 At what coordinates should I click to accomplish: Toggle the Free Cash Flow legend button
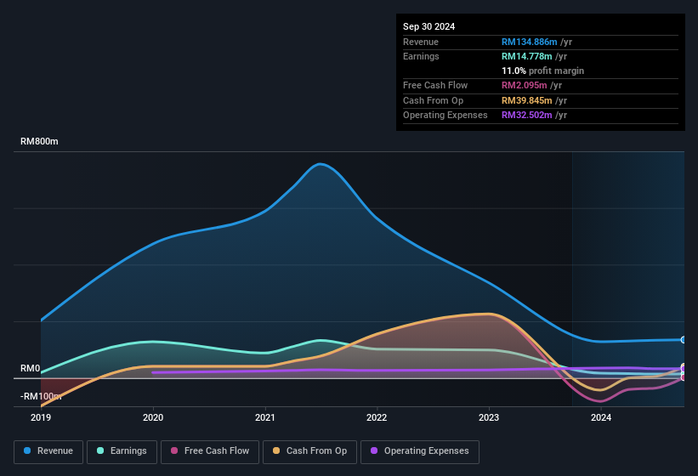click(210, 452)
